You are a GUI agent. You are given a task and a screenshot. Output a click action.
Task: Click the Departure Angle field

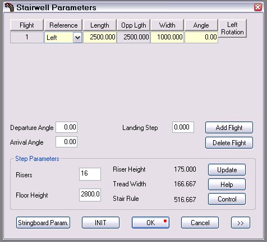point(66,127)
